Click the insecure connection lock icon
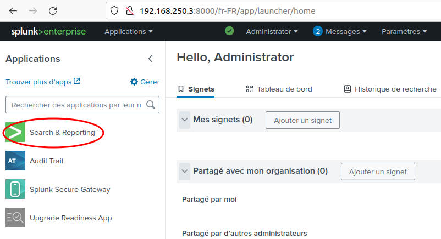The height and width of the screenshot is (239, 441). [x=129, y=11]
